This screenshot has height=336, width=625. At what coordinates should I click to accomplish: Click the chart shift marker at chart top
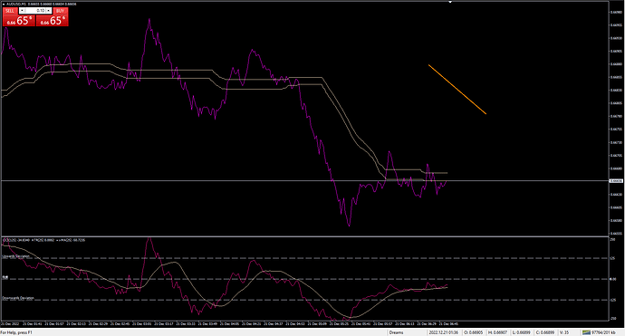pyautogui.click(x=450, y=3)
